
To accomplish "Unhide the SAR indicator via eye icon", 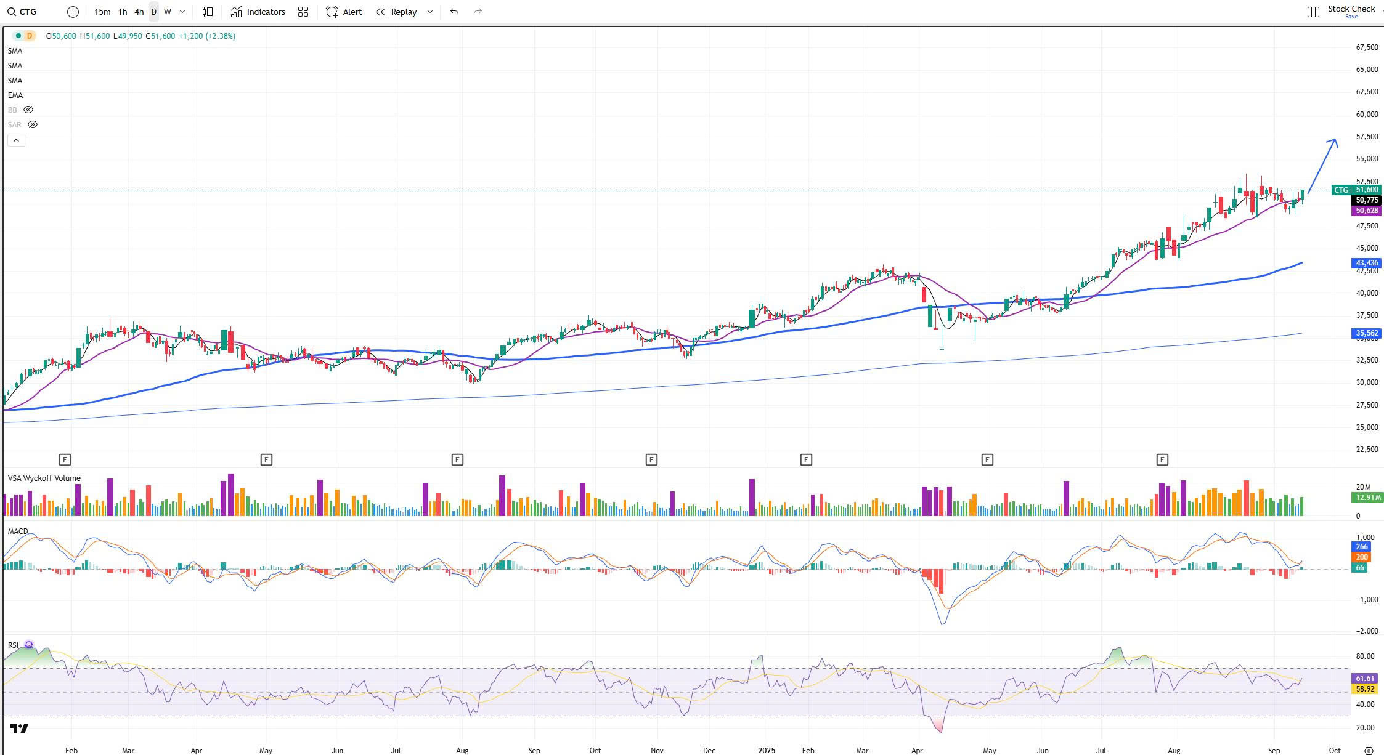I will pos(33,124).
